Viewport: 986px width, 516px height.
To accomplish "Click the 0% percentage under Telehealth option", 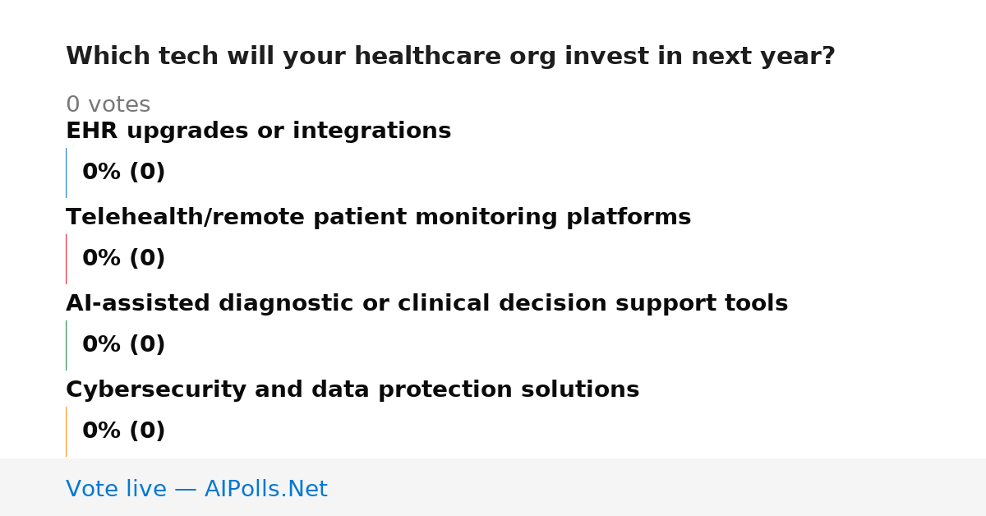I will (x=102, y=259).
